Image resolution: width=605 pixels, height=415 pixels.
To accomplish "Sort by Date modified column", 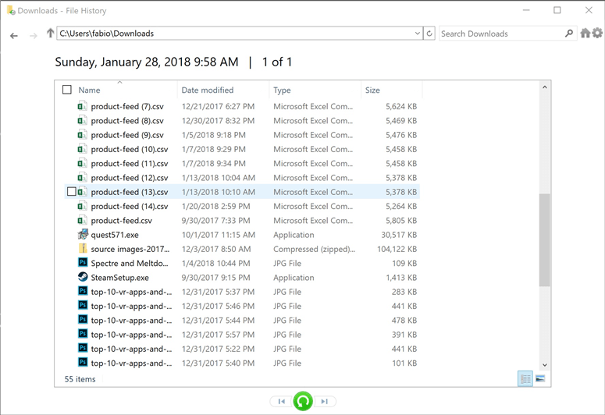I will pyautogui.click(x=208, y=90).
